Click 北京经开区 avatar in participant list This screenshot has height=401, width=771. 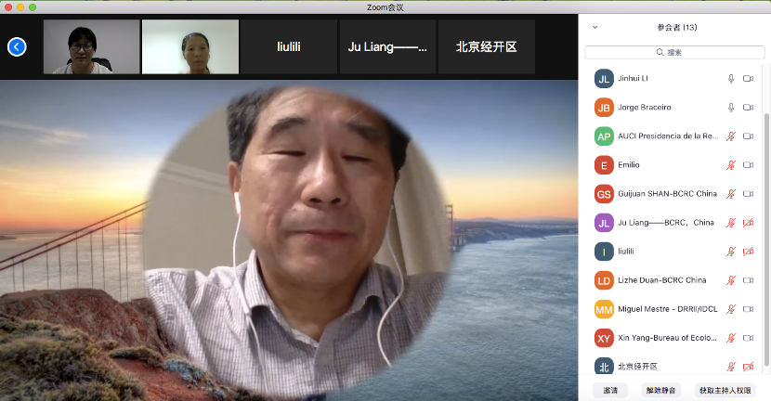coord(604,366)
